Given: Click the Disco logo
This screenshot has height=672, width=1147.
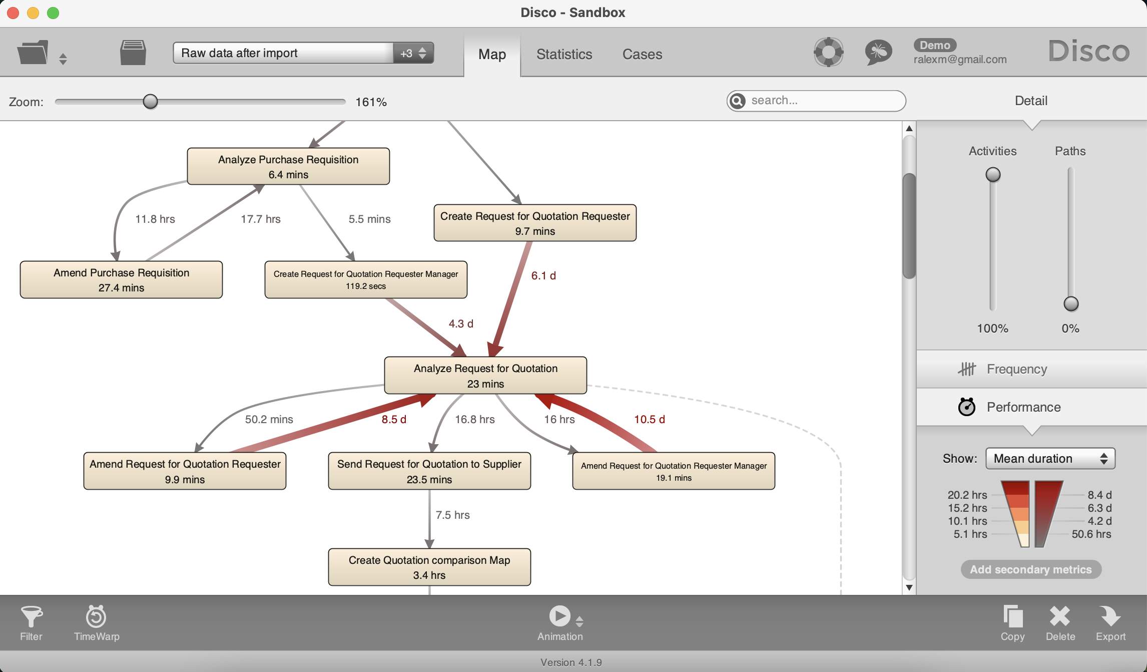Looking at the screenshot, I should [1089, 51].
